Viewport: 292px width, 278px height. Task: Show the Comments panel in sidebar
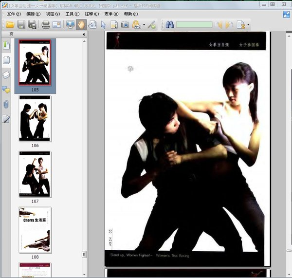tap(6, 89)
